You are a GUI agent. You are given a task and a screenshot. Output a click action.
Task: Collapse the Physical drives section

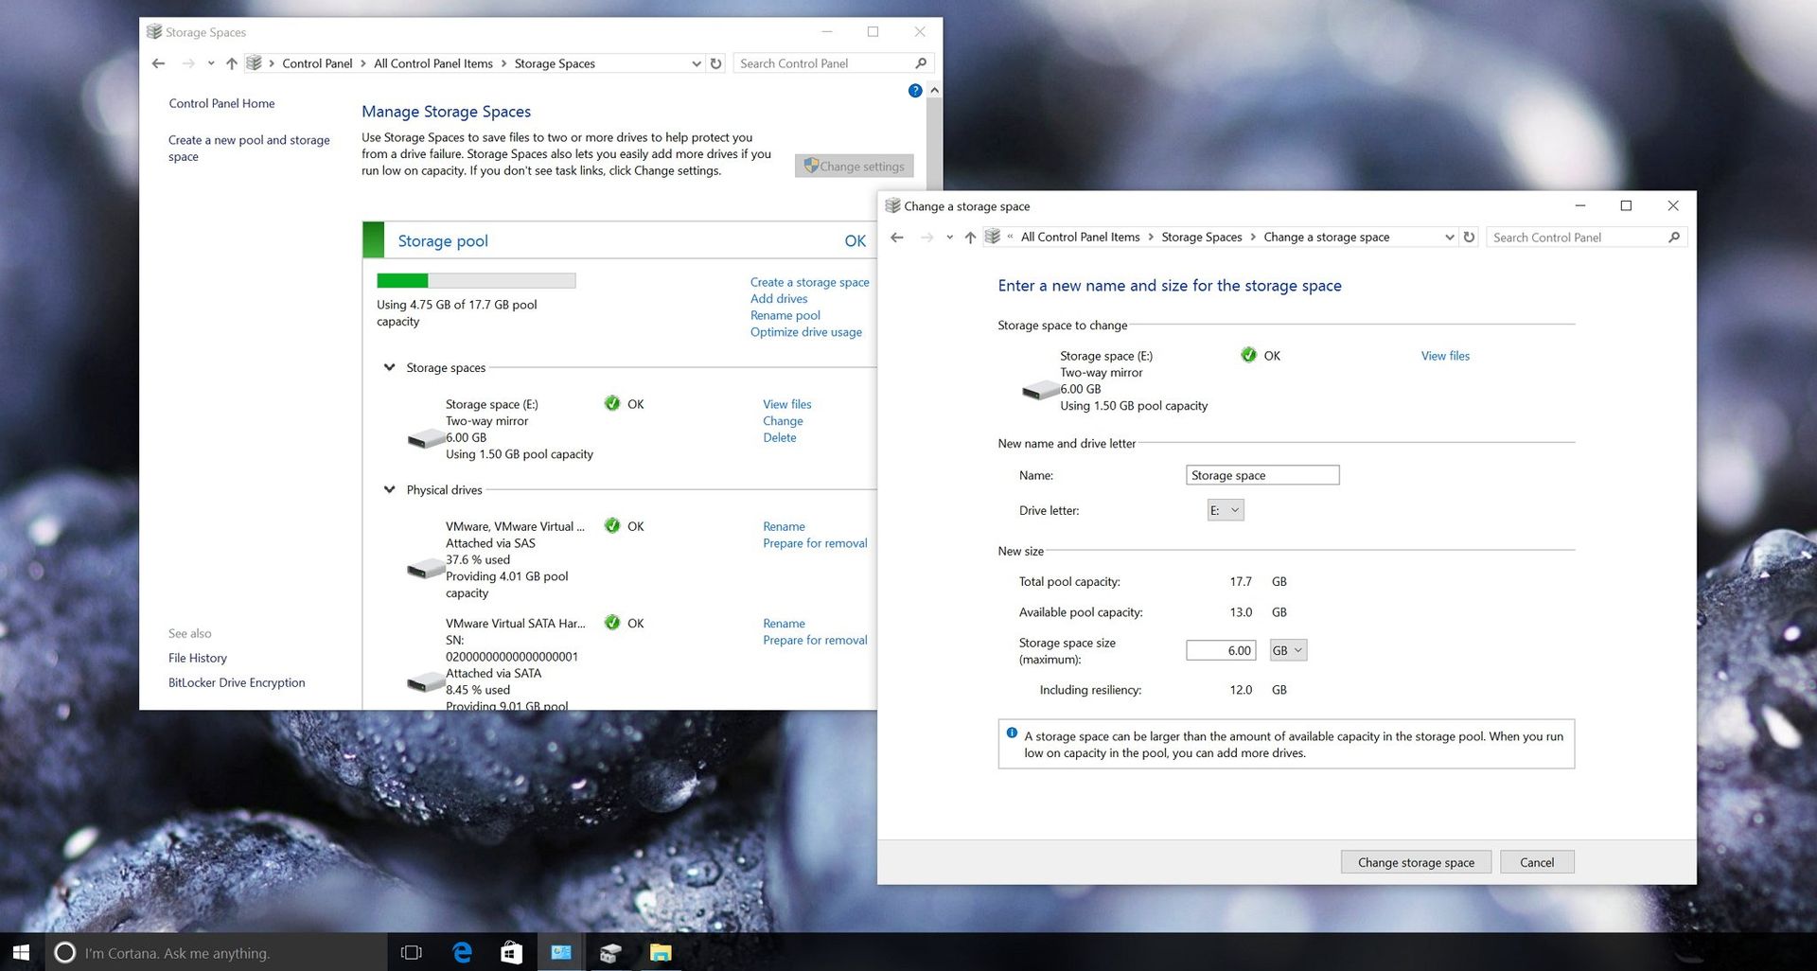tap(389, 489)
